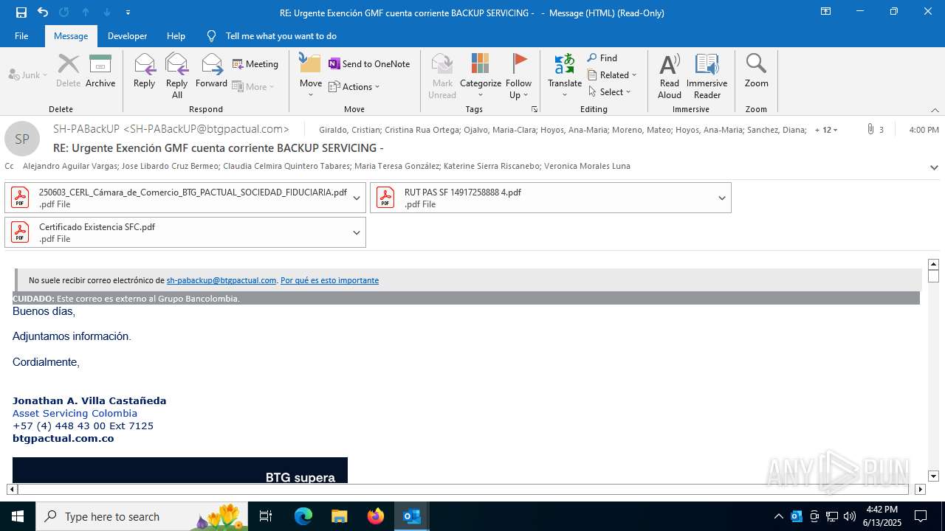Open Quick Access Toolbar customize arrow
945x531 pixels.
pyautogui.click(x=128, y=13)
